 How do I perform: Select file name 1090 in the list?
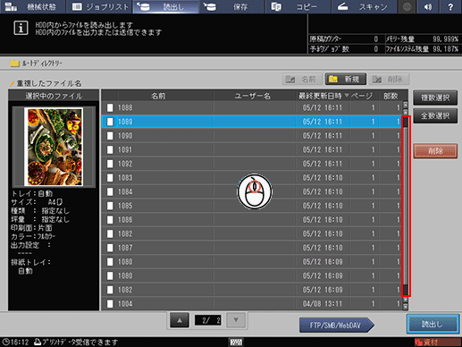[125, 136]
